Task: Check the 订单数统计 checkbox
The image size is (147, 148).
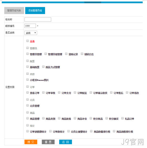Action: (50, 131)
